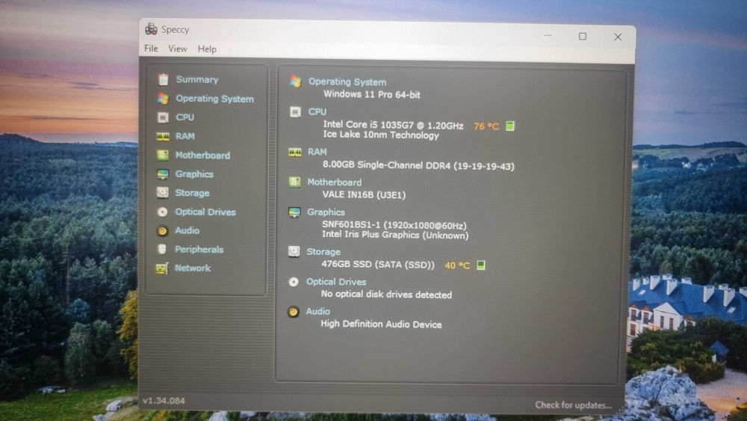Click 'No optical disk drives detected' text

click(x=386, y=295)
